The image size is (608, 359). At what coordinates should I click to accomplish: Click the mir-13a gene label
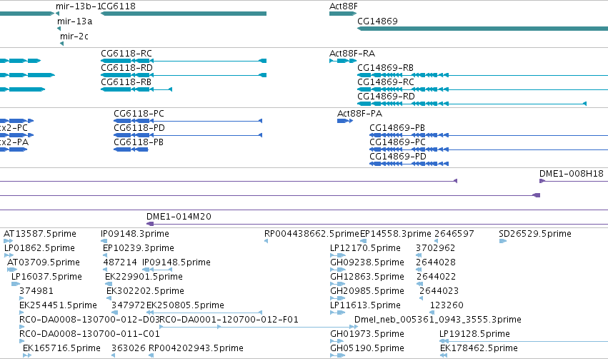[75, 21]
